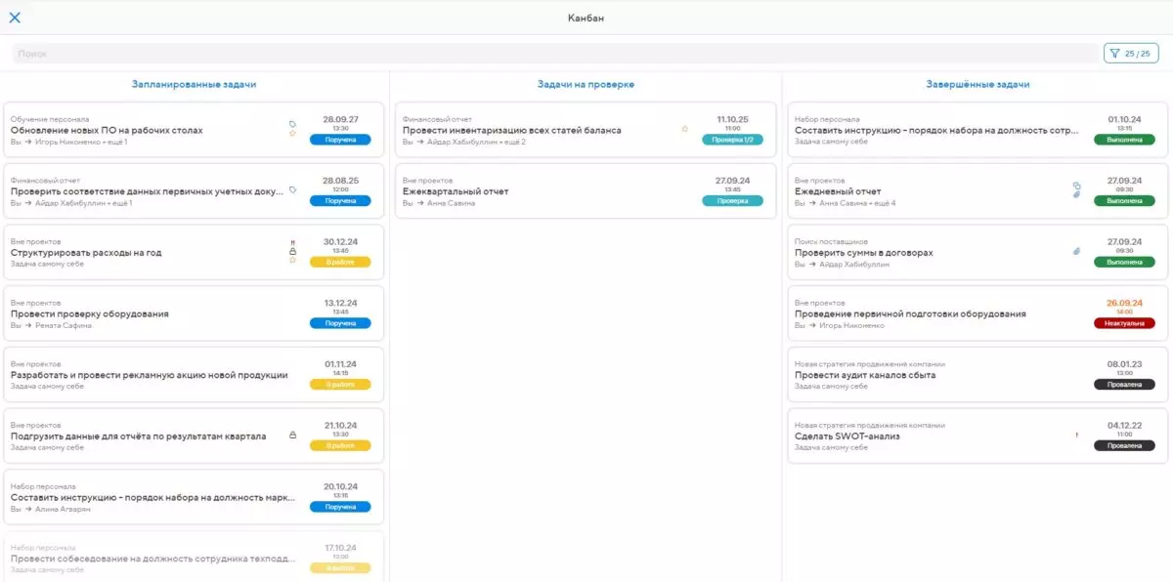The width and height of the screenshot is (1173, 582).
Task: Toggle the star on Обновление новых ПО card
Action: pos(292,134)
